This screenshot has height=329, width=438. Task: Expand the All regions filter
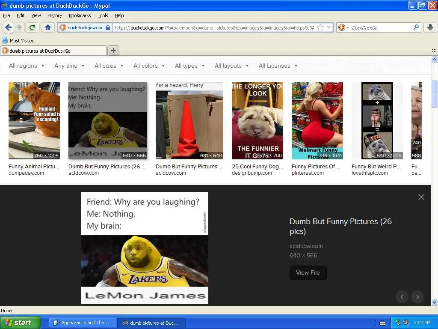27,66
